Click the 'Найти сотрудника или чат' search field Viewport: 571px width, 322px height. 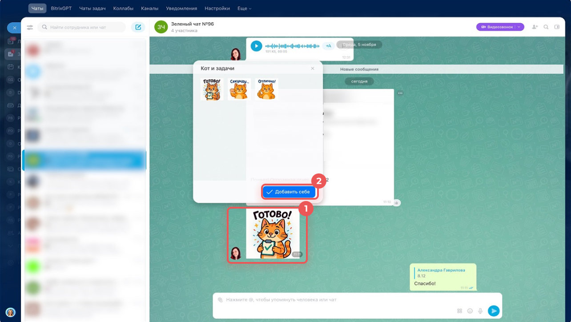[82, 28]
